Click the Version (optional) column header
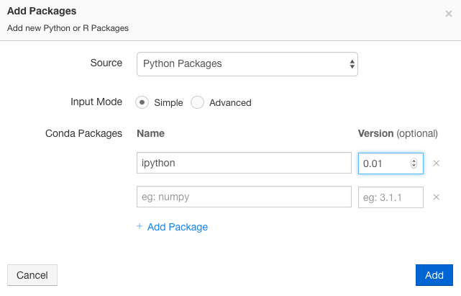The width and height of the screenshot is (461, 296). (398, 133)
